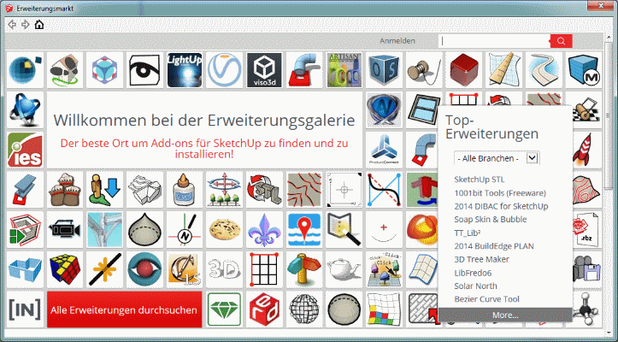
Task: Open the LightUp extension icon
Action: point(184,70)
